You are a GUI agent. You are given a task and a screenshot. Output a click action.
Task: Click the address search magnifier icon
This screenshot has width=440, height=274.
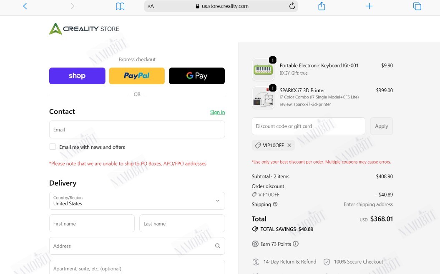coord(217,246)
